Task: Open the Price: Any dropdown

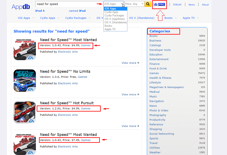Action: [134, 4]
